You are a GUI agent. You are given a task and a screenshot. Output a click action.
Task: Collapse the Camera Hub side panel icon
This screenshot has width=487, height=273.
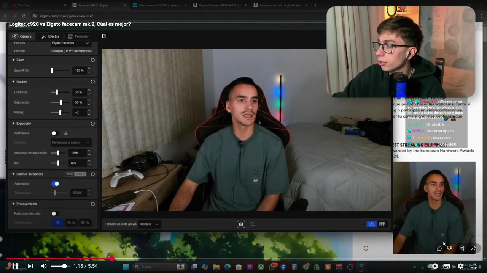click(104, 36)
